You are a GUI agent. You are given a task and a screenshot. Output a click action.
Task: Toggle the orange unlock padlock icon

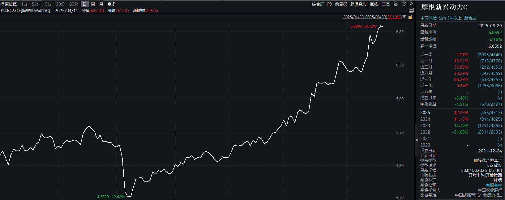coord(410,17)
